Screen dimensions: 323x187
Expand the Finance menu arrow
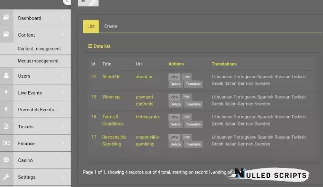point(63,143)
